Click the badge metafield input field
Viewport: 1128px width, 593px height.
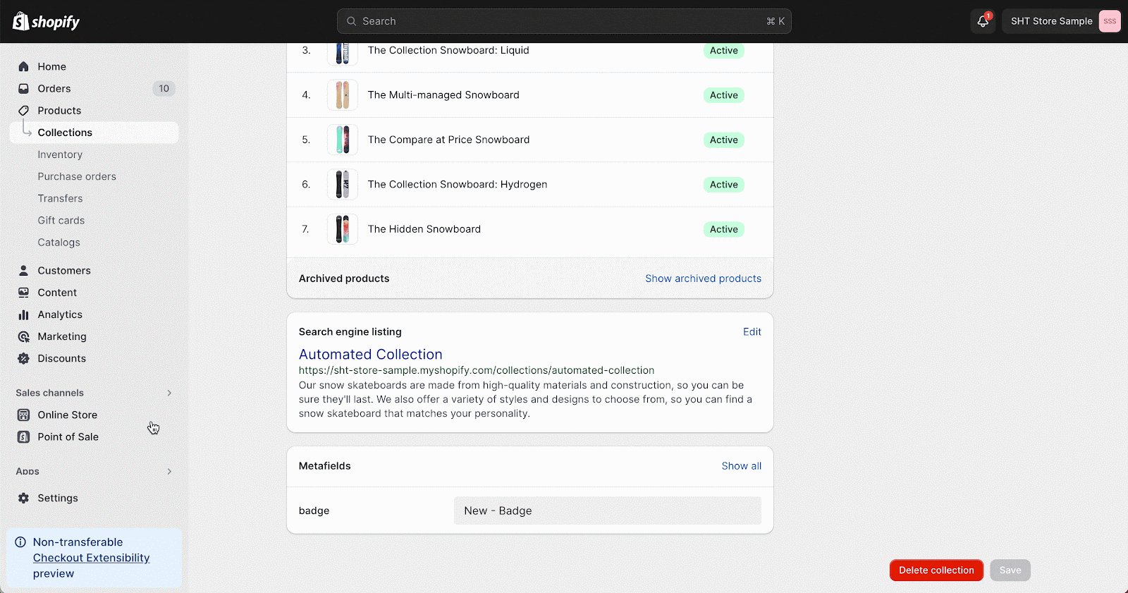click(608, 511)
